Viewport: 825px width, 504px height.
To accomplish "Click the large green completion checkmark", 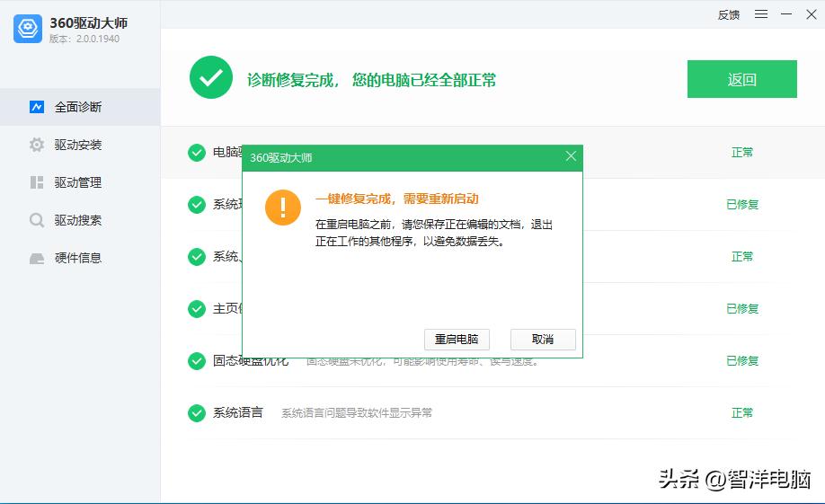I will (211, 77).
